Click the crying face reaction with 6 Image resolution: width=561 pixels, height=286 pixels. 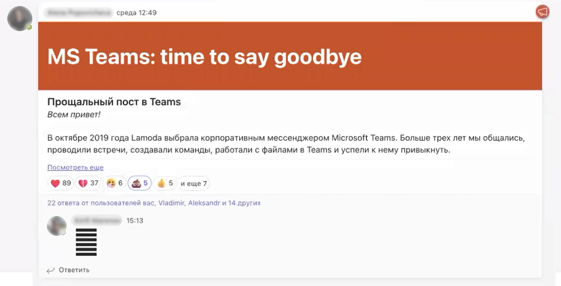(115, 183)
